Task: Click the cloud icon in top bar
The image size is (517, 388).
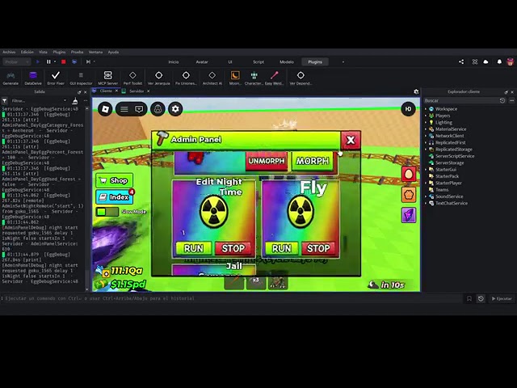Action: [x=485, y=61]
